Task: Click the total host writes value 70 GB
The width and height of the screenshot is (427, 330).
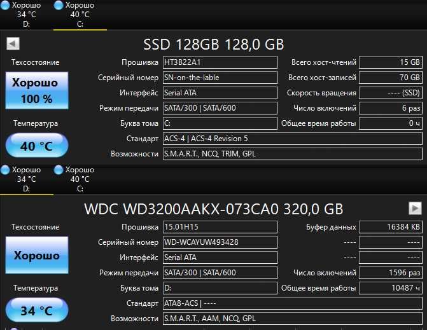Action: [x=391, y=78]
